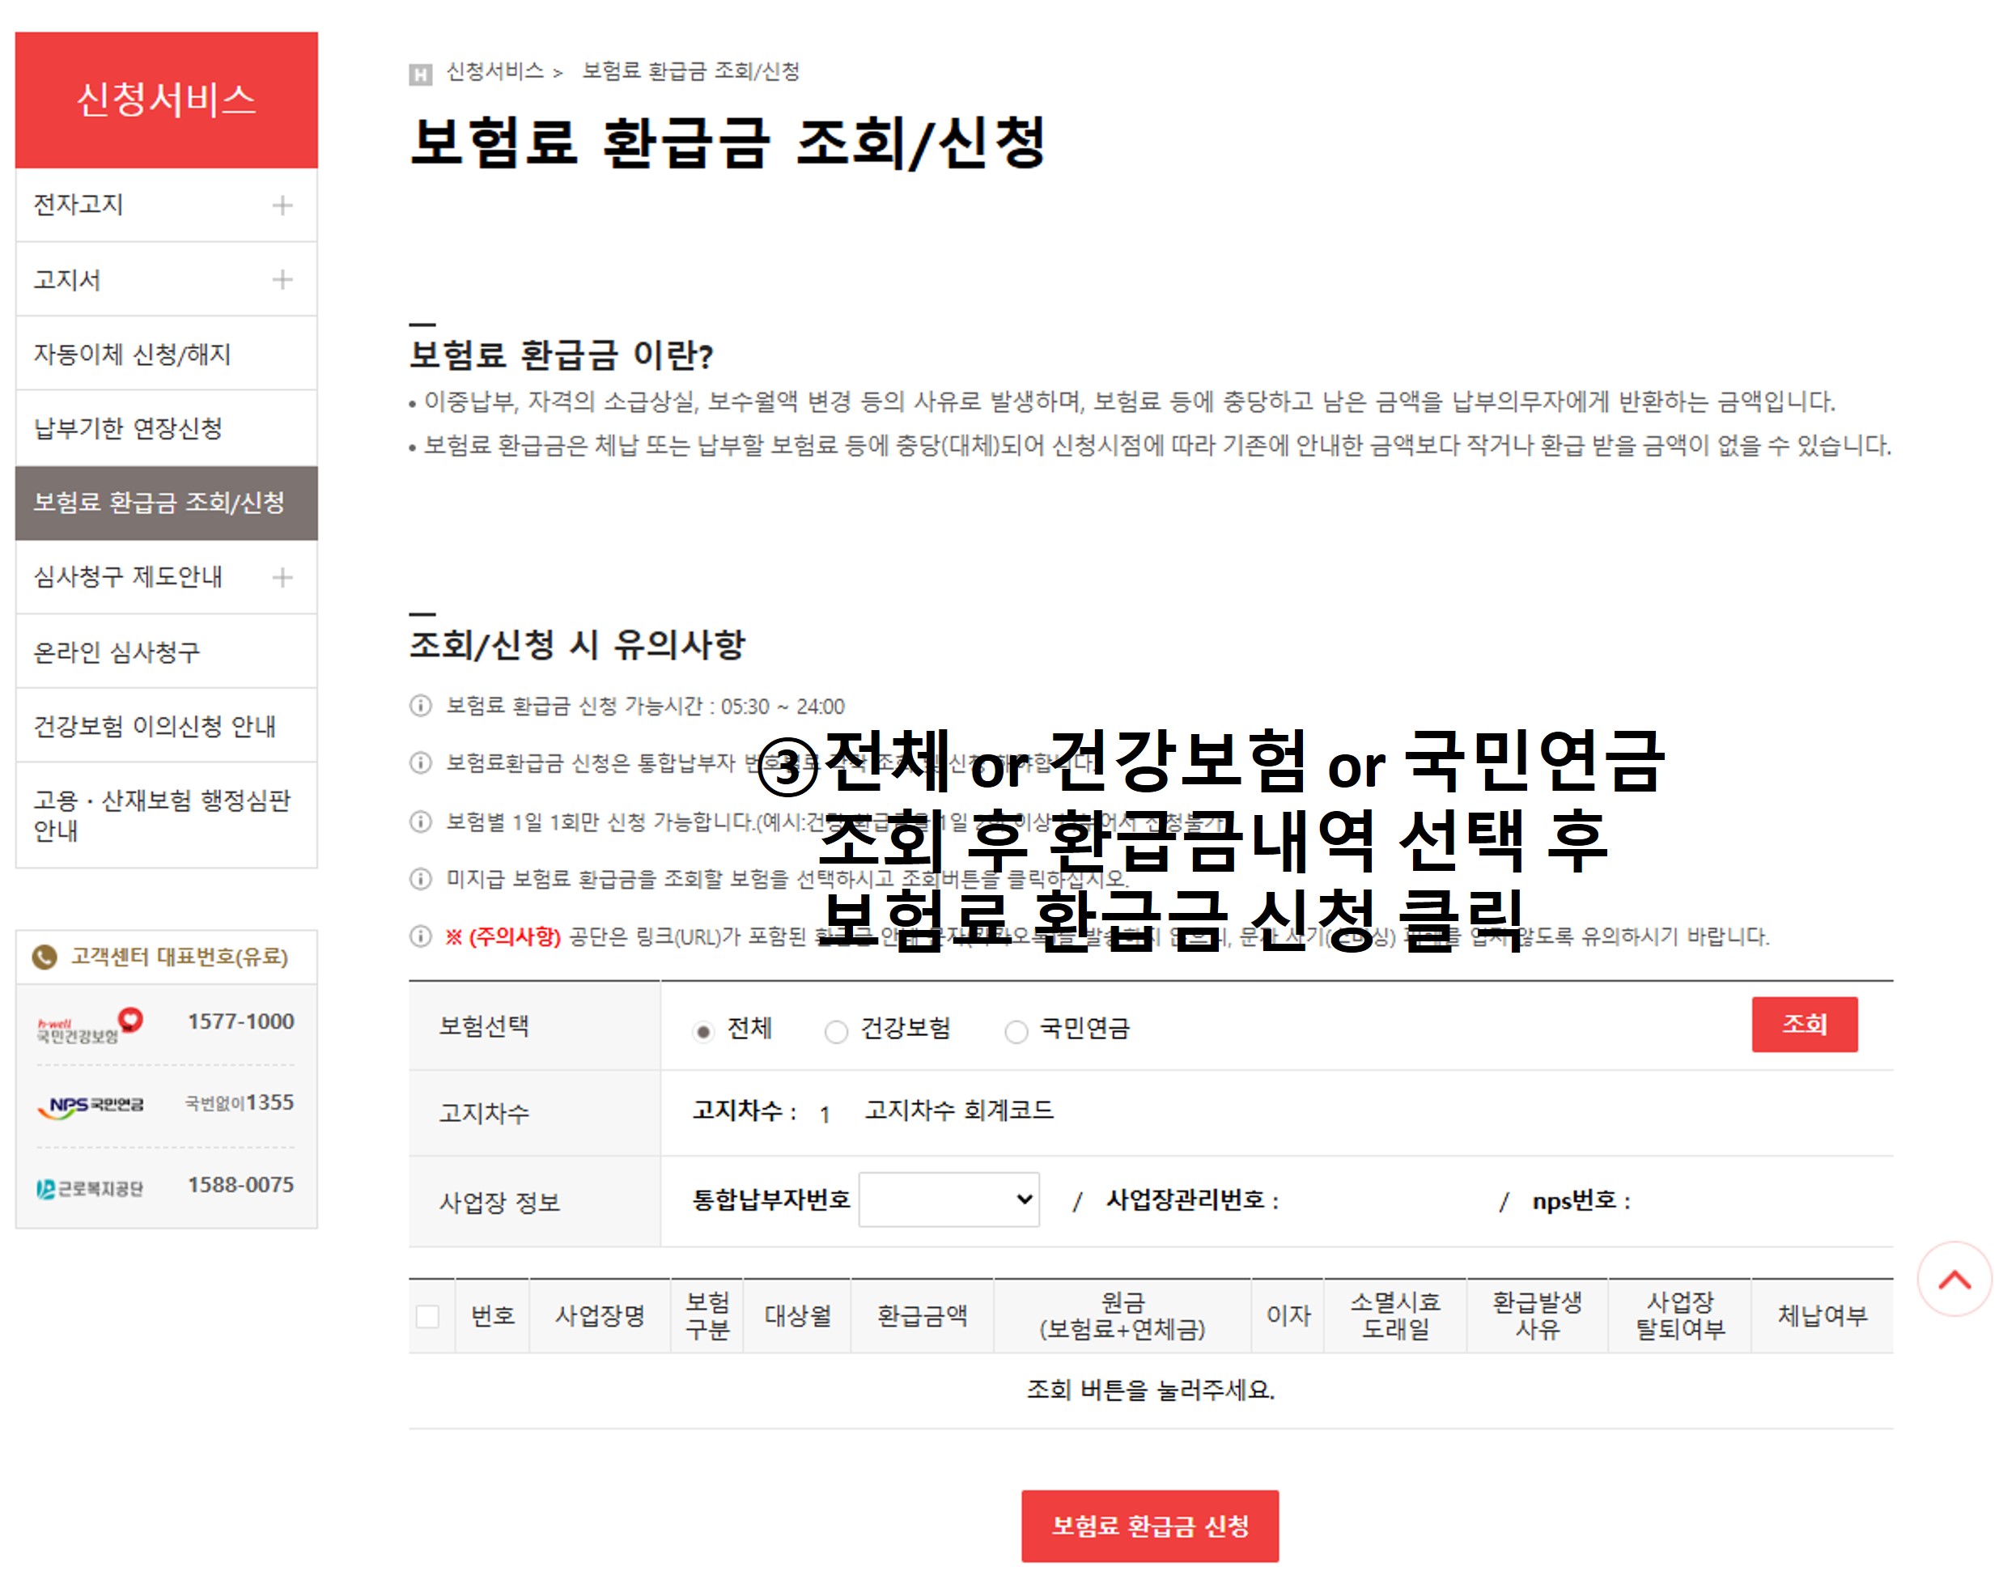Go to 납부기한 연장신청 menu

coord(128,429)
